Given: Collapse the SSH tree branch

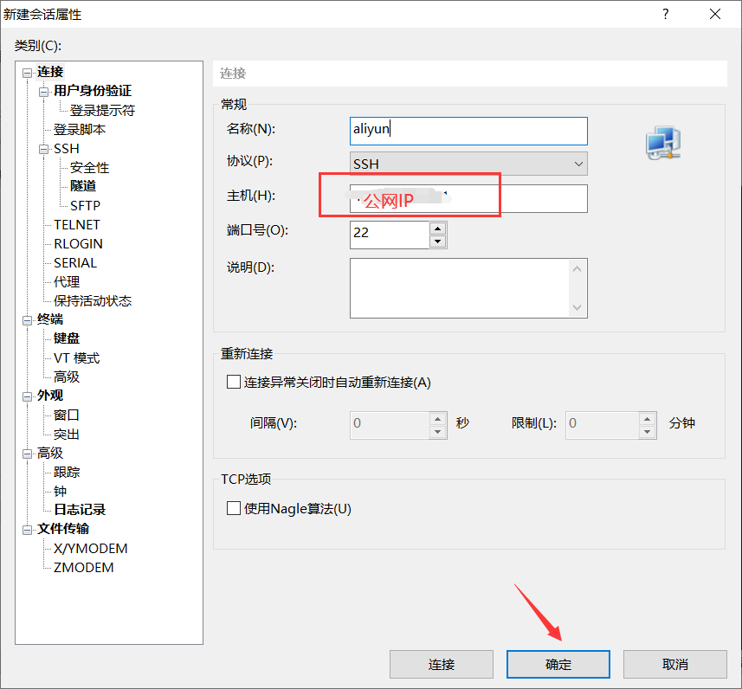Looking at the screenshot, I should 42,148.
